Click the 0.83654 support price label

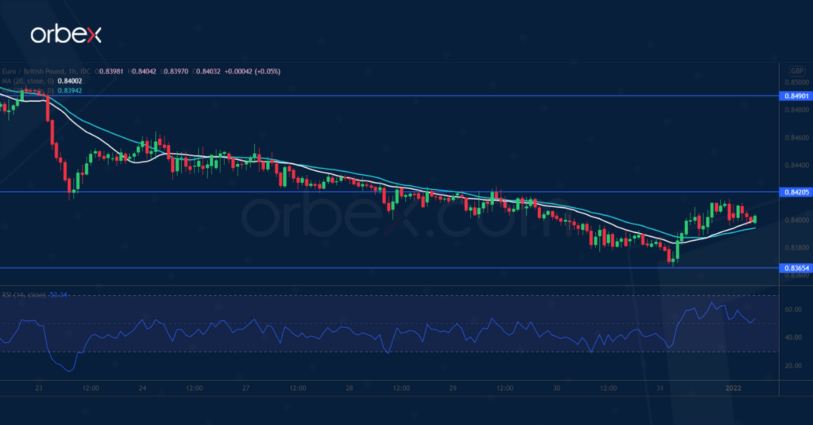(x=798, y=269)
